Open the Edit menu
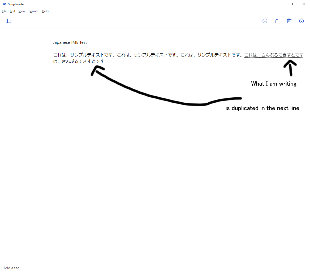Image resolution: width=310 pixels, height=274 pixels. [12, 11]
